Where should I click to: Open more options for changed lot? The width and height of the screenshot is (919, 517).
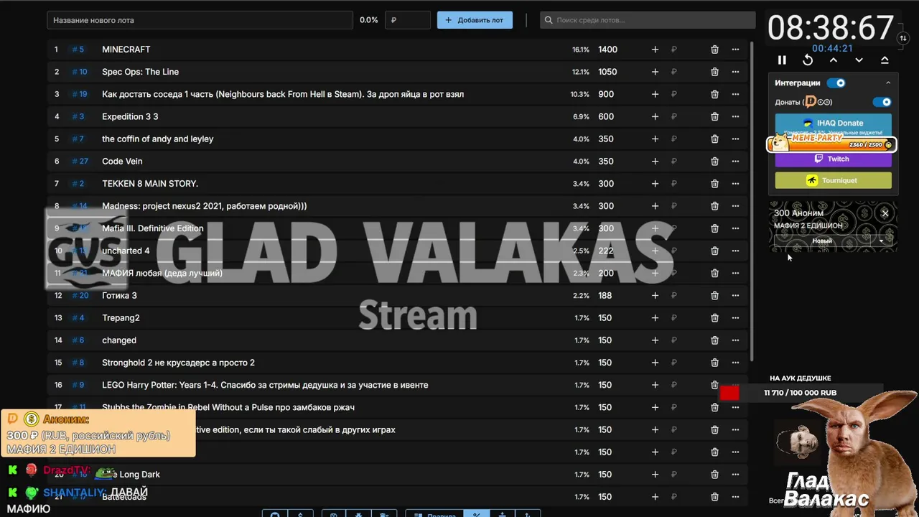(x=735, y=340)
